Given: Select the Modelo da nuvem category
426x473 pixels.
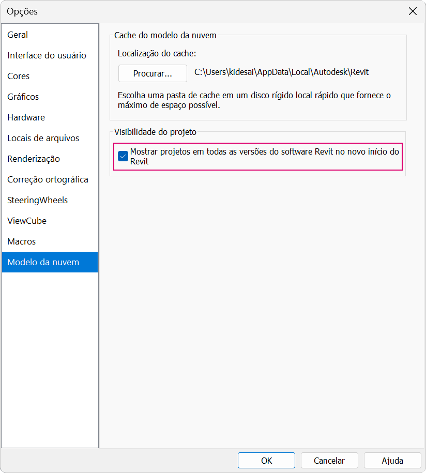Looking at the screenshot, I should [x=43, y=262].
